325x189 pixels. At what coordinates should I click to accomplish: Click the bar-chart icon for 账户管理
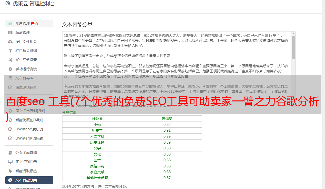tap(10, 23)
